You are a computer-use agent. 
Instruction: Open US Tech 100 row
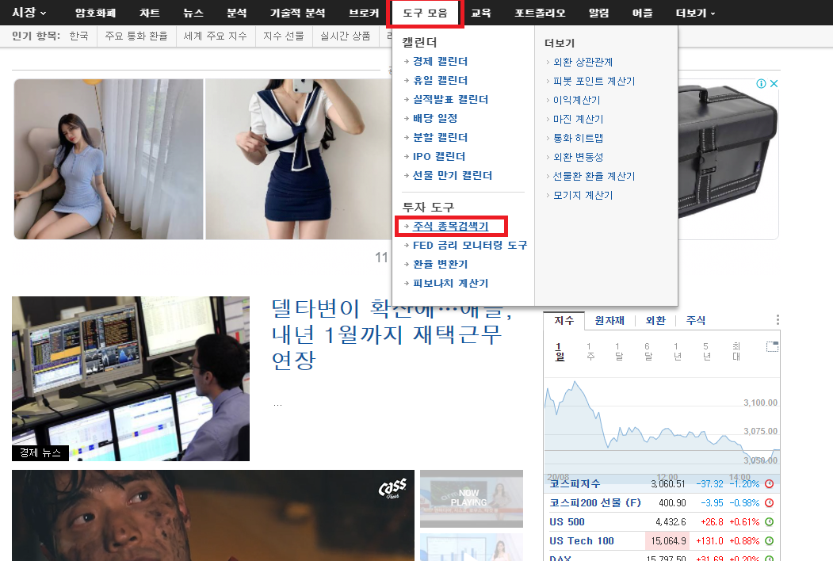661,541
